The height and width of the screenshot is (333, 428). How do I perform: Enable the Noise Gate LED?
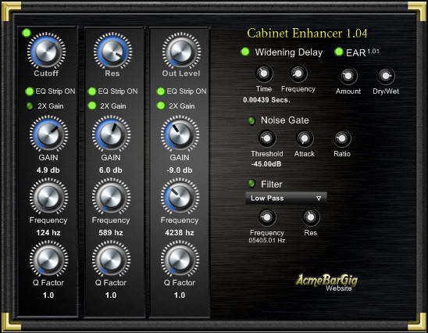point(251,120)
